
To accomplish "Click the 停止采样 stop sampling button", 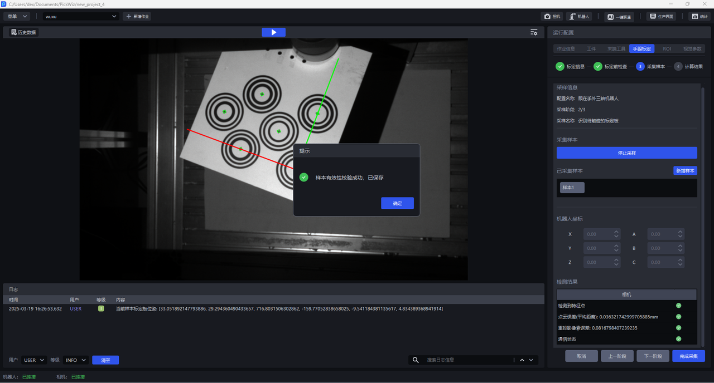I will click(626, 153).
